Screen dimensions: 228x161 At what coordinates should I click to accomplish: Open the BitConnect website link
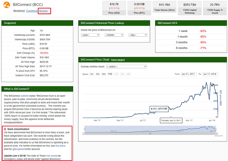click(25, 96)
